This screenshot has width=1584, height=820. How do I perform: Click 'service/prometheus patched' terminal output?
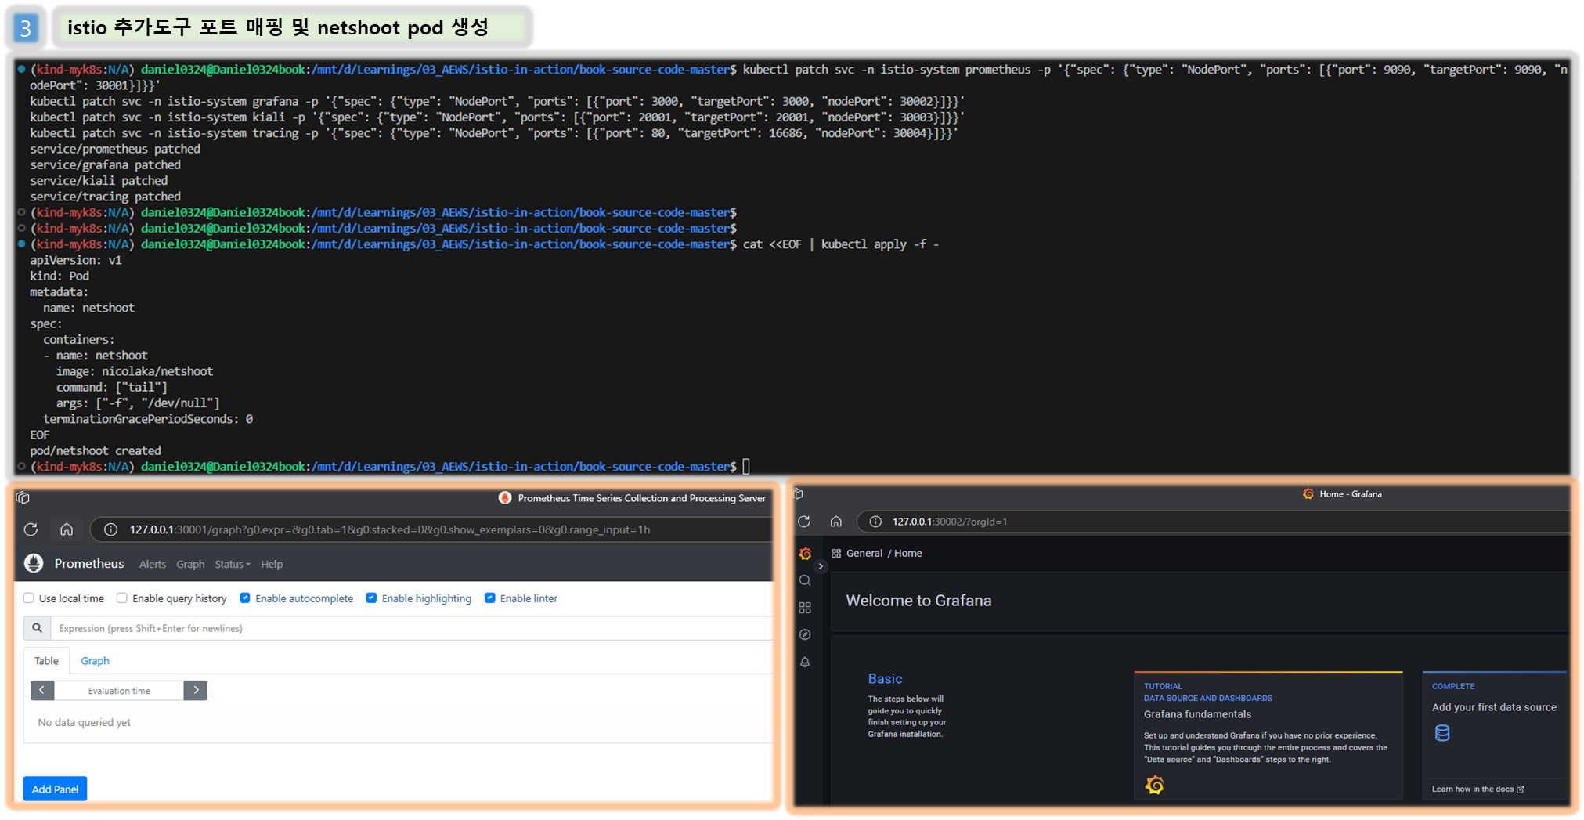[115, 149]
